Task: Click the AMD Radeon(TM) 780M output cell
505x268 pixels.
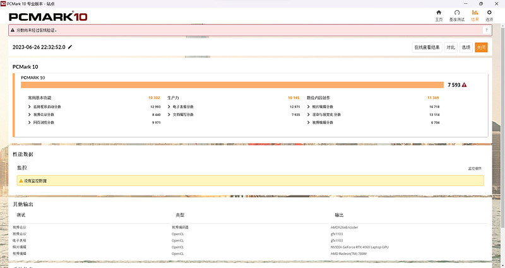Action: click(348, 253)
